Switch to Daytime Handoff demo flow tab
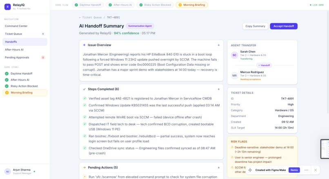This screenshot has width=329, height=179. [x=88, y=5]
